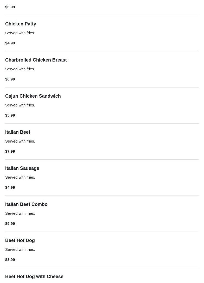
Task: Click the $4.99 Italian Sausage price
Action: (10, 187)
